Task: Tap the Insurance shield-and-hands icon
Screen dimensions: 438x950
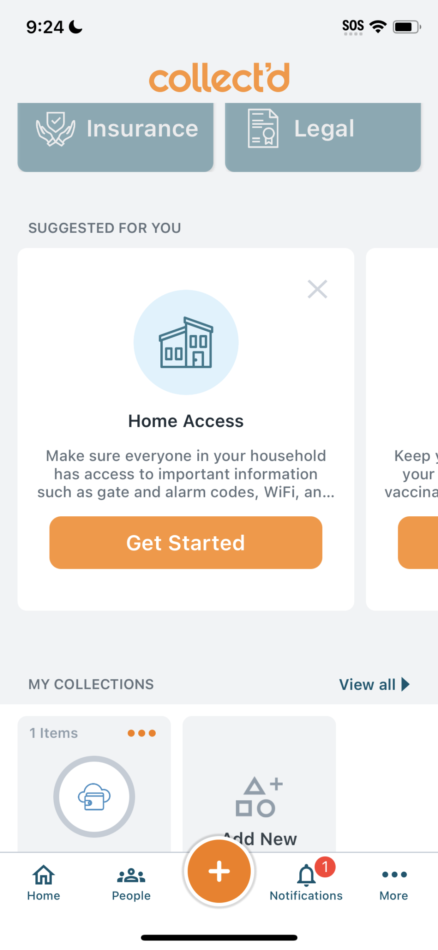Action: [x=55, y=129]
